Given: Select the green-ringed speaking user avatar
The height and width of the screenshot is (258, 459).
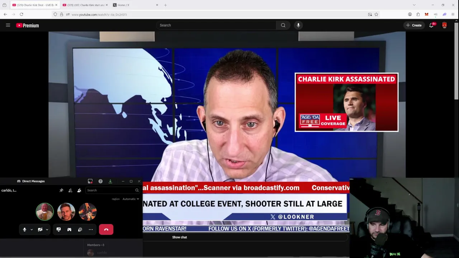Looking at the screenshot, I should point(45,211).
